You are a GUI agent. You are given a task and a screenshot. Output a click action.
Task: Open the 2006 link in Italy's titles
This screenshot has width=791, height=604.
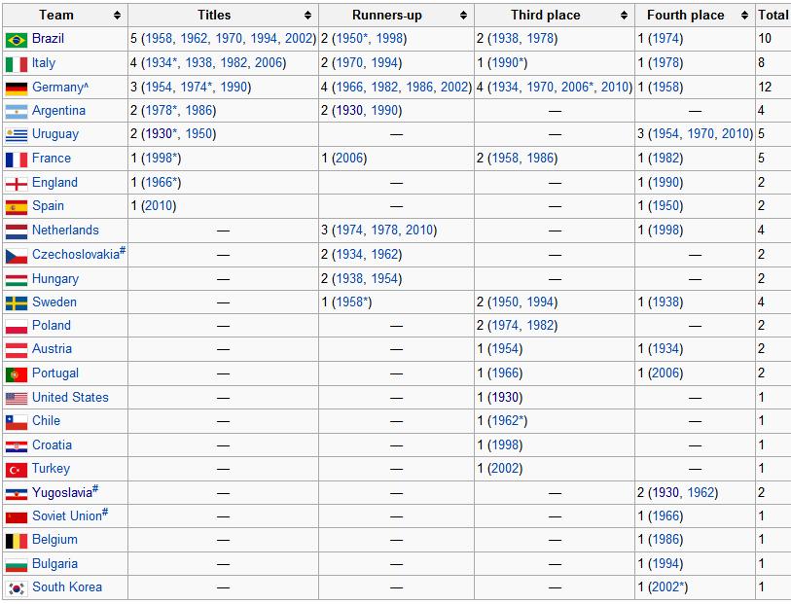tap(268, 62)
